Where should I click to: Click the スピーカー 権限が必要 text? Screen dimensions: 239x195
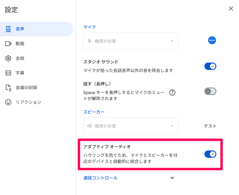click(105, 126)
